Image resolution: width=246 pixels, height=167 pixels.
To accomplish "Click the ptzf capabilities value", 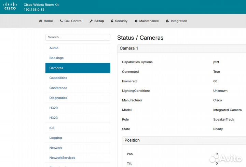I will pyautogui.click(x=216, y=62).
